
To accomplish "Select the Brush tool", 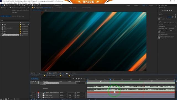I will [x=30, y=5].
